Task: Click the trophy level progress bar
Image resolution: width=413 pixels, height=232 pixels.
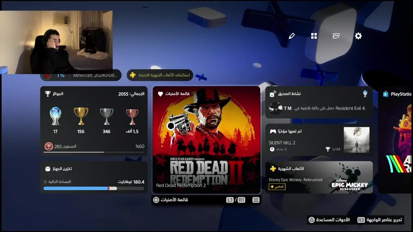Action: coord(94,152)
